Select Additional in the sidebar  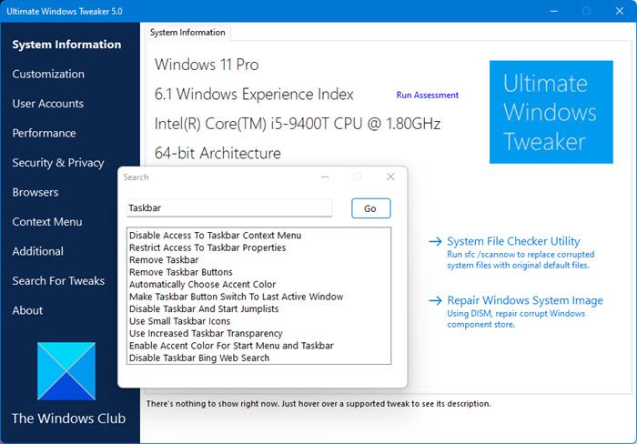coord(38,251)
